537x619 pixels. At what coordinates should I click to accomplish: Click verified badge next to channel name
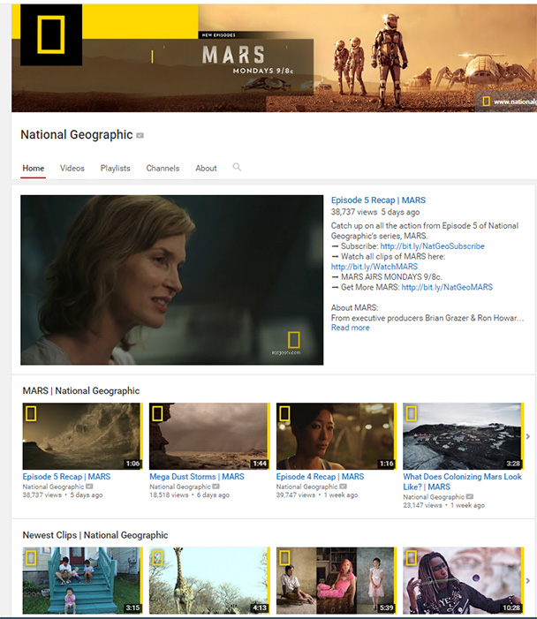click(x=140, y=136)
